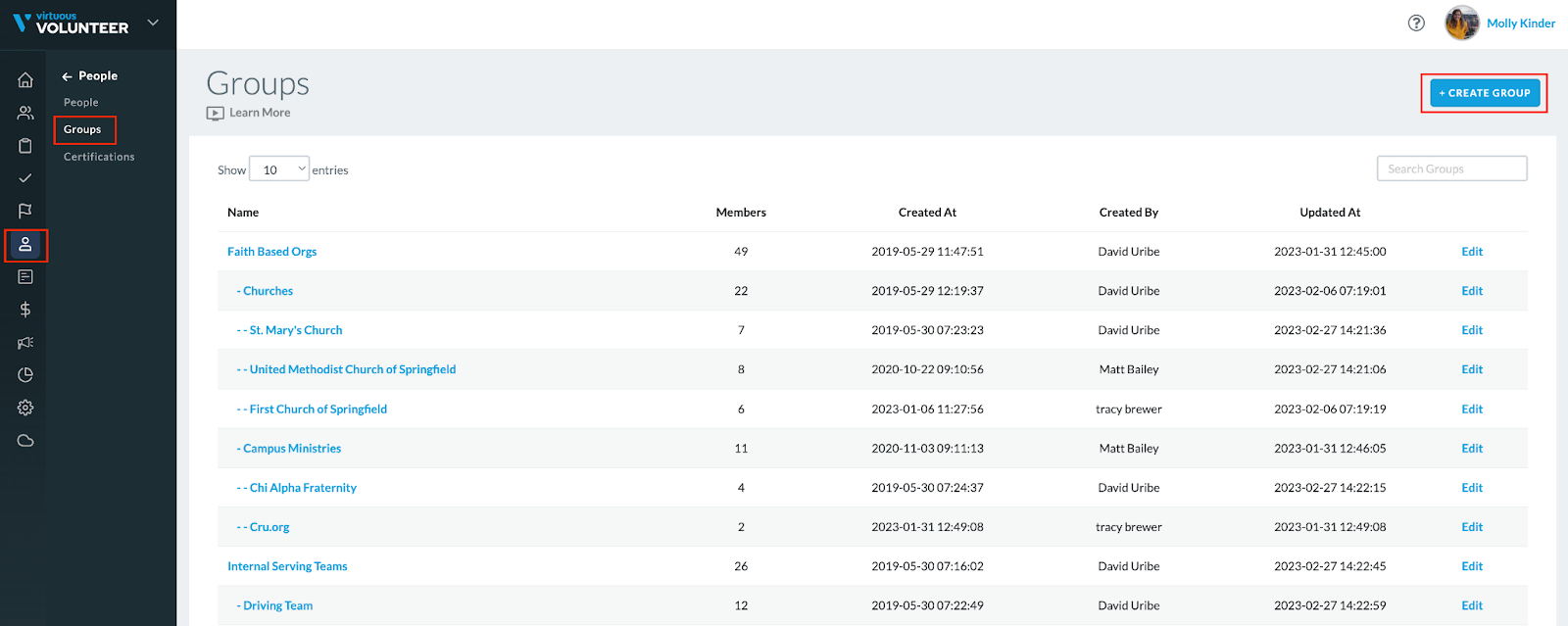1568x626 pixels.
Task: Open the checkmark icon in sidebar
Action: [x=25, y=178]
